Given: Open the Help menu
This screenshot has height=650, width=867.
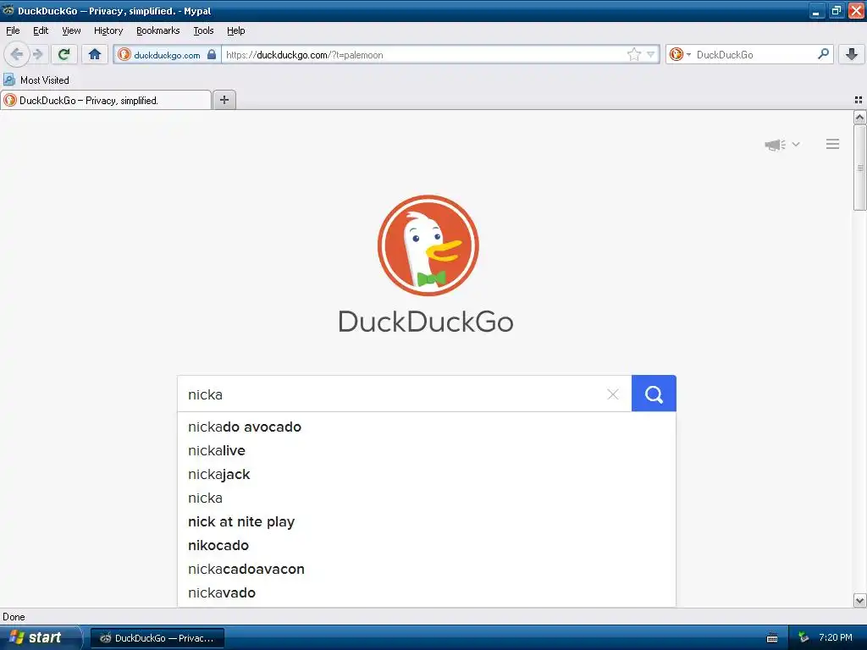Looking at the screenshot, I should [x=236, y=30].
